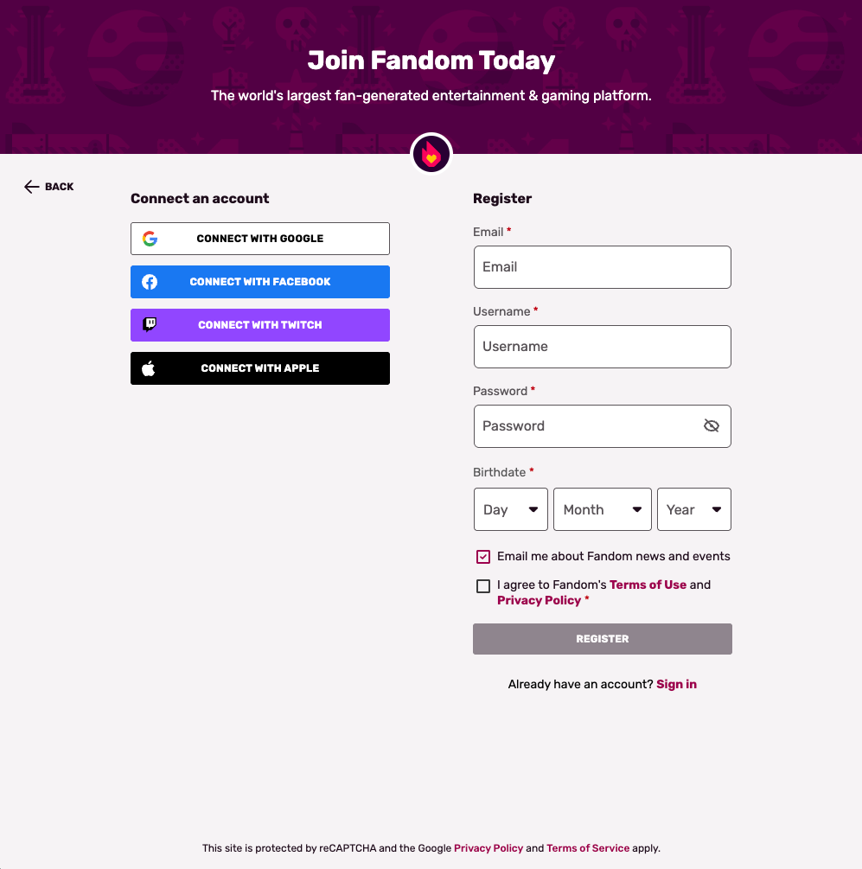Viewport: 862px width, 869px height.
Task: Select the Password input field
Action: pos(588,426)
